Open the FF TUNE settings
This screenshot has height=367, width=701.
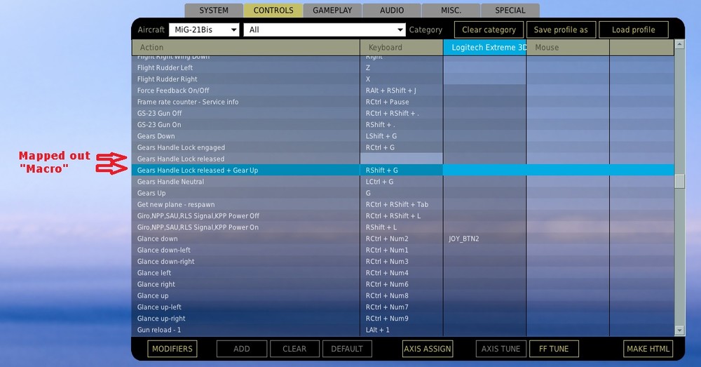(x=554, y=349)
